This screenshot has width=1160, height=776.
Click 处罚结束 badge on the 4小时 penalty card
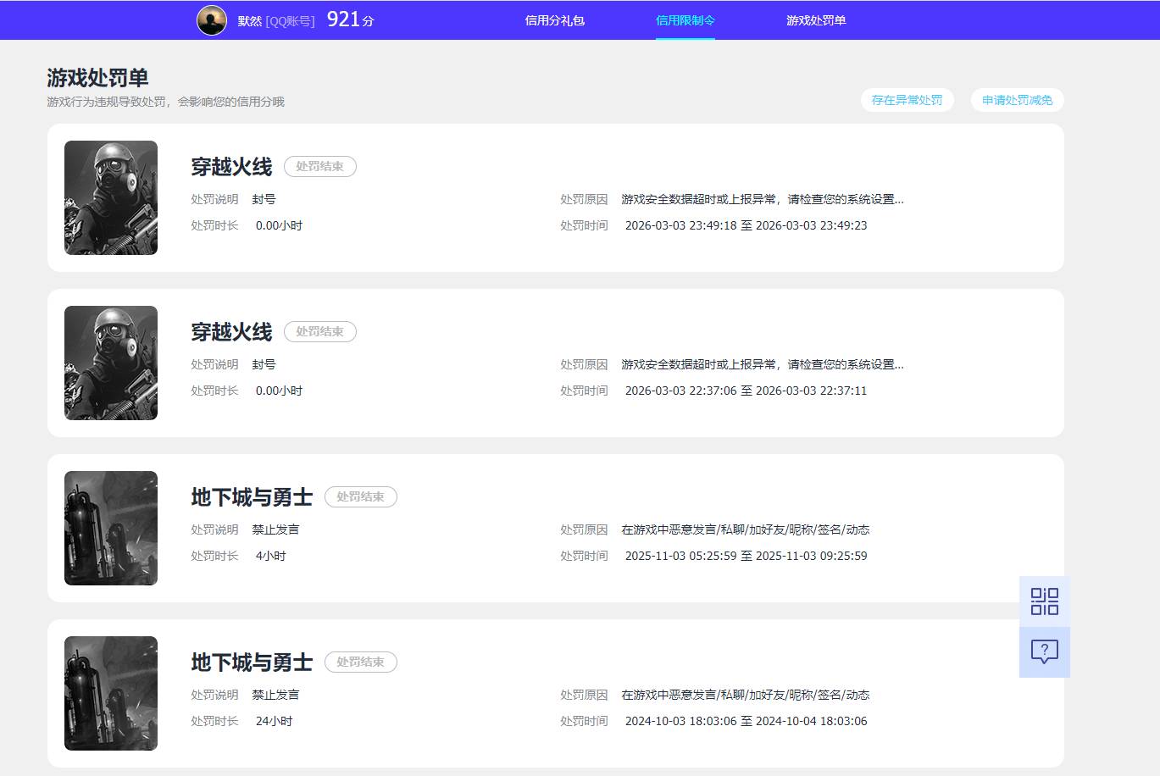tap(360, 497)
